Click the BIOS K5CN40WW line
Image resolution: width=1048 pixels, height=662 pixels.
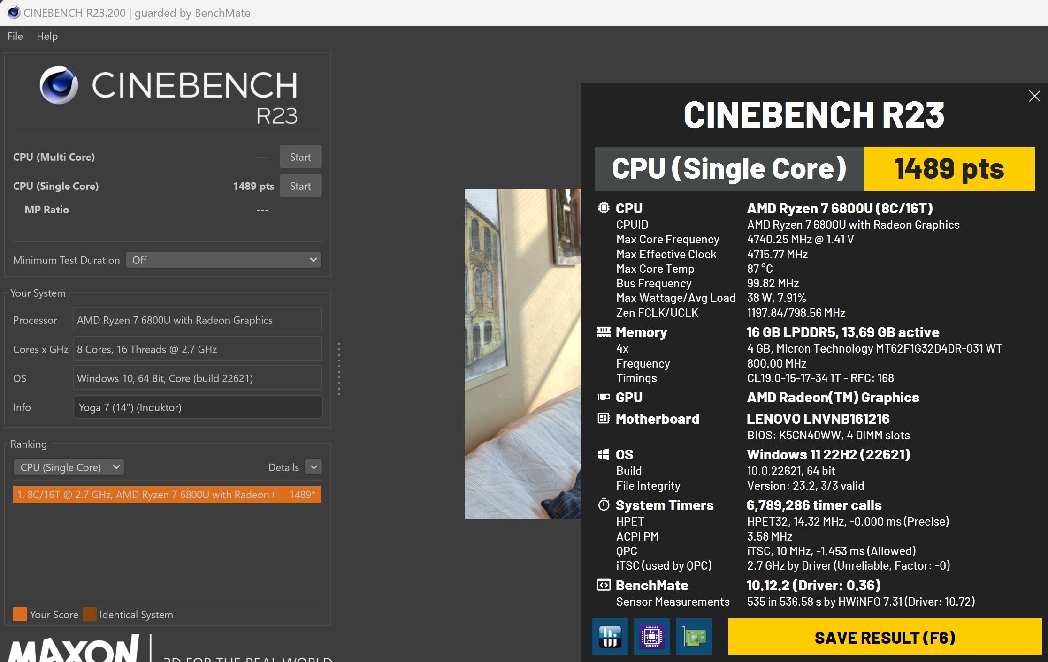tap(828, 435)
